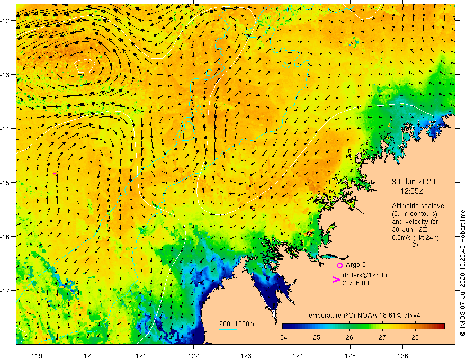
Task: Click the latitude label "-14"
Action: click(6, 129)
